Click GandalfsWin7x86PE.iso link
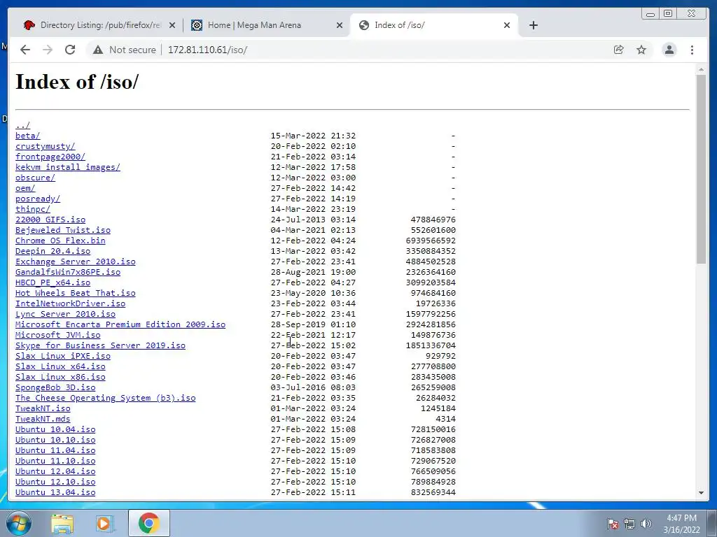Image resolution: width=717 pixels, height=537 pixels. pyautogui.click(x=68, y=272)
